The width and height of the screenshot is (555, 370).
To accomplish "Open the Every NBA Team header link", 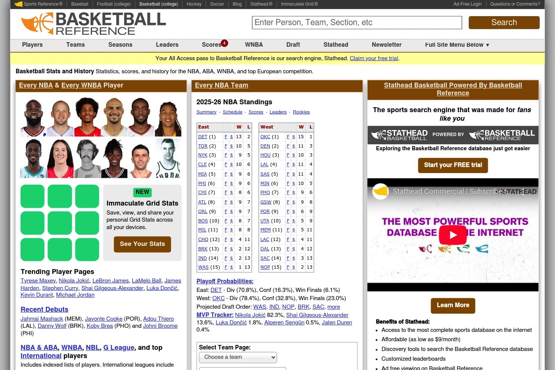I will coord(222,85).
